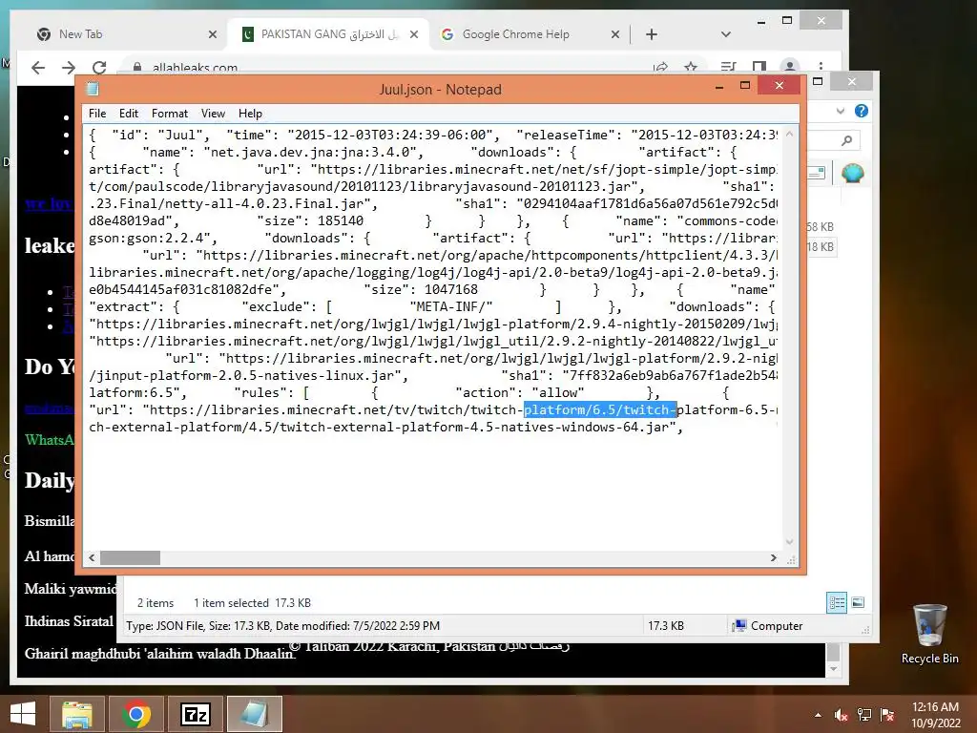Open the taskbar clock showing 12:16 AM
977x733 pixels.
point(935,715)
